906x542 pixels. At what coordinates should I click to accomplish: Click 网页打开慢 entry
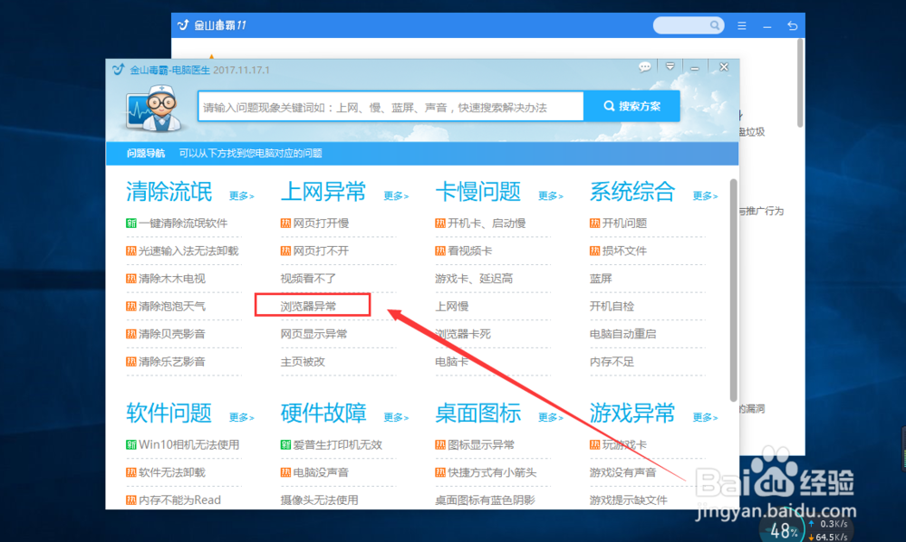tap(315, 223)
